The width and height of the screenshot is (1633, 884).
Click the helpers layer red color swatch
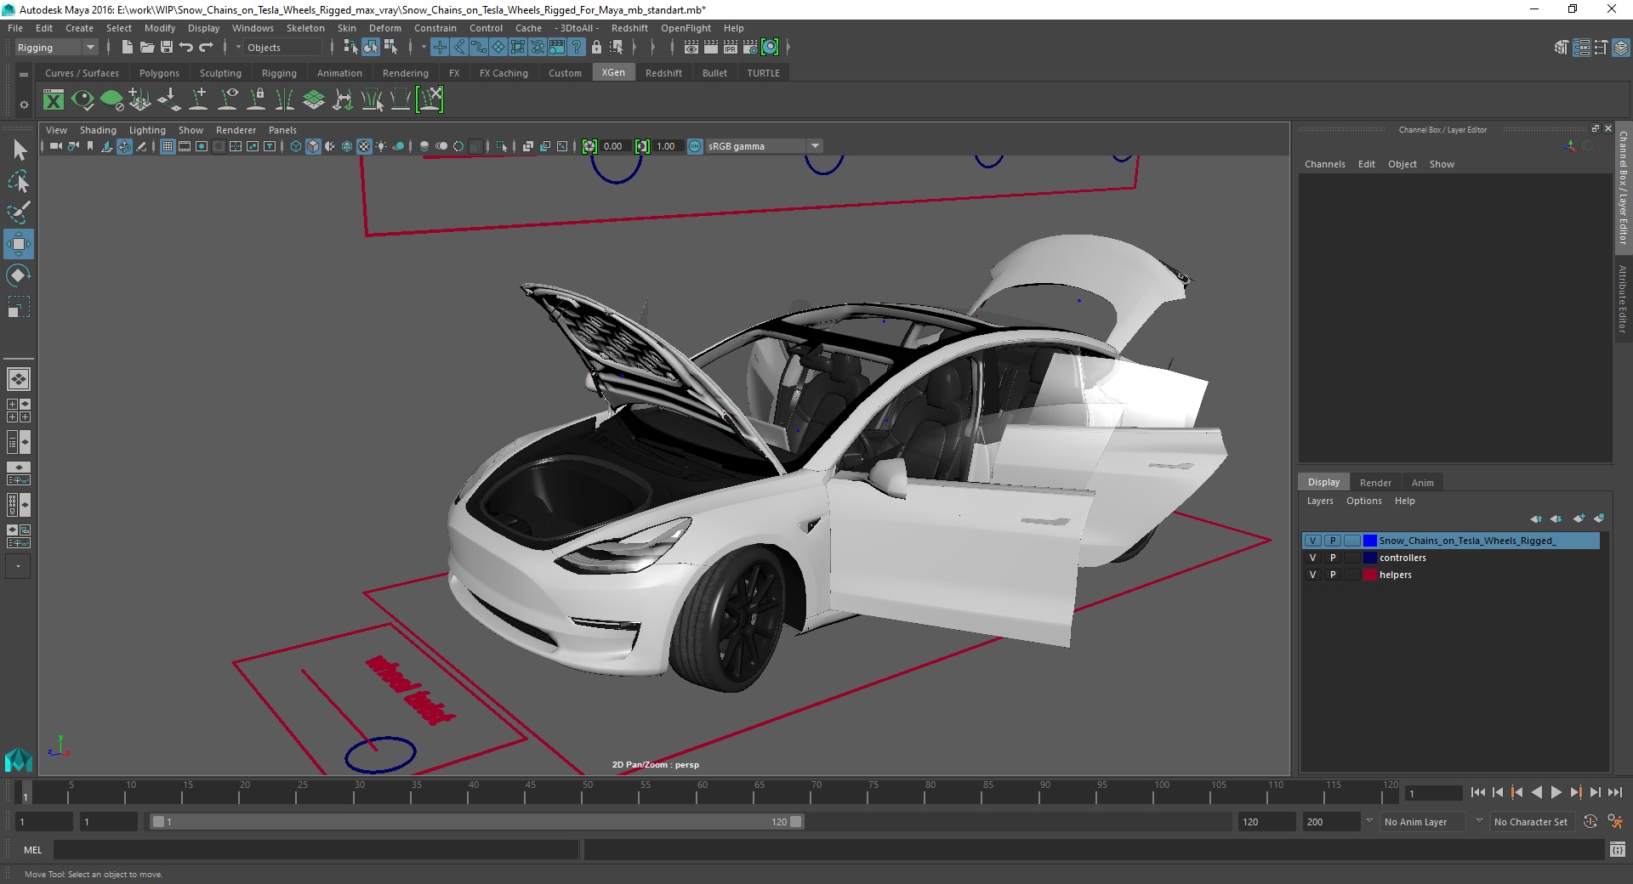[x=1370, y=575]
